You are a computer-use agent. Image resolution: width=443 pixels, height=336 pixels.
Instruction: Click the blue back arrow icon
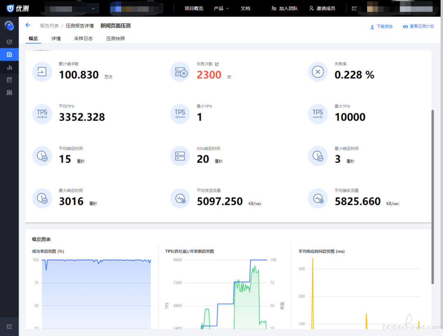pyautogui.click(x=28, y=25)
